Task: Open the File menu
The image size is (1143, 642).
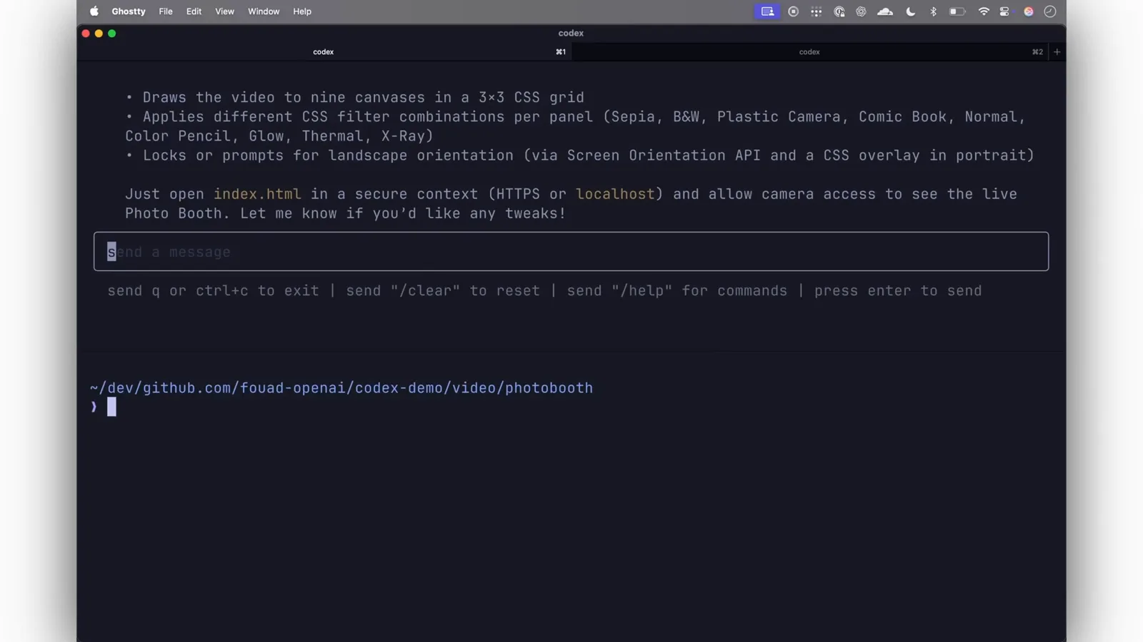Action: (166, 11)
